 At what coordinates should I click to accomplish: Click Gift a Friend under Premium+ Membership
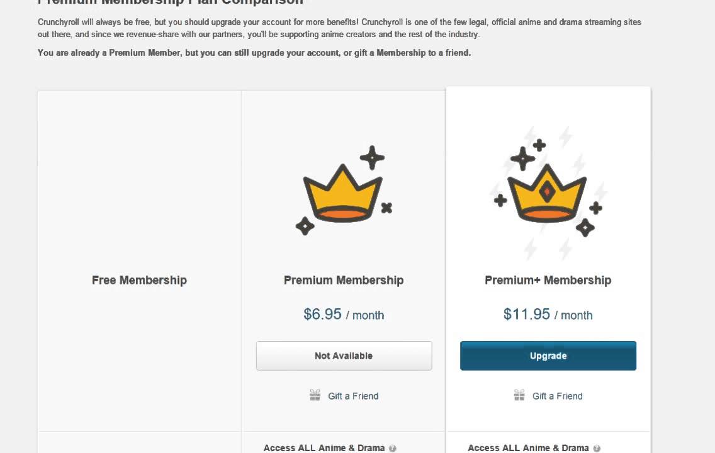point(557,396)
